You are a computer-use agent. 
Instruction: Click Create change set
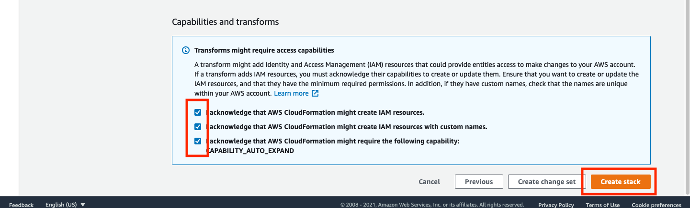[x=547, y=182]
